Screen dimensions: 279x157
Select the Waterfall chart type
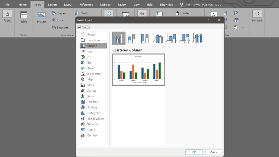(x=92, y=124)
